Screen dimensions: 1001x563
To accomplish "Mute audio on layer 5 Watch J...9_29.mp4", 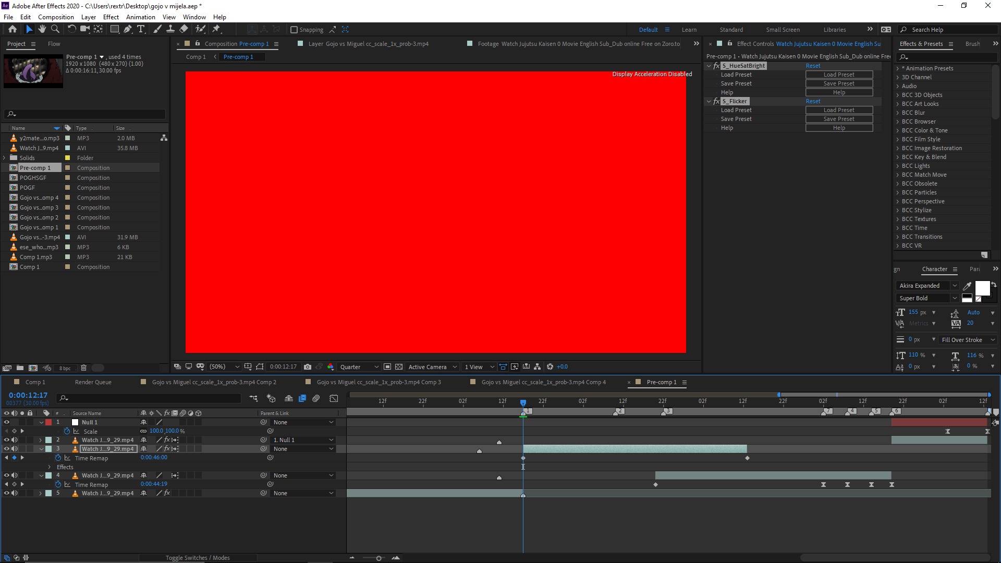I will 14,493.
